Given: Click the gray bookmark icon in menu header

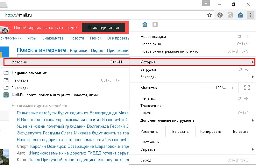Looking at the screenshot, I should pos(155,25).
